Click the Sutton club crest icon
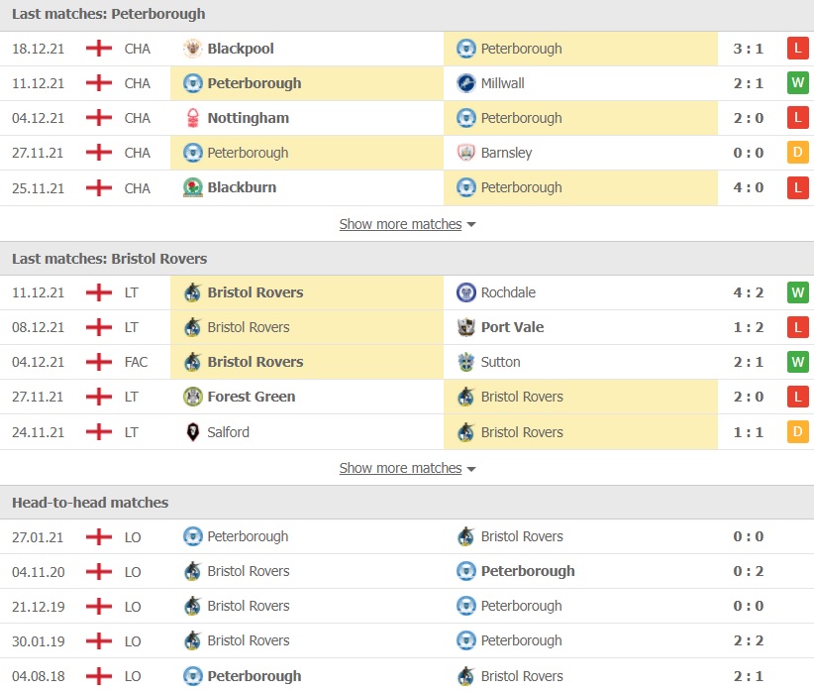The image size is (814, 692). click(466, 362)
